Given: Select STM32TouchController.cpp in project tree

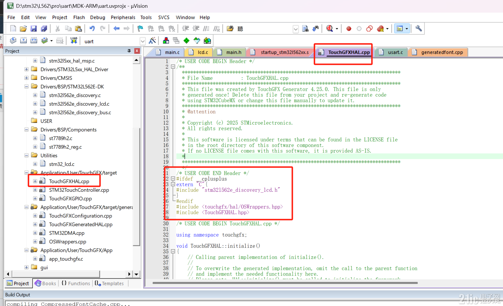Looking at the screenshot, I should (79, 190).
